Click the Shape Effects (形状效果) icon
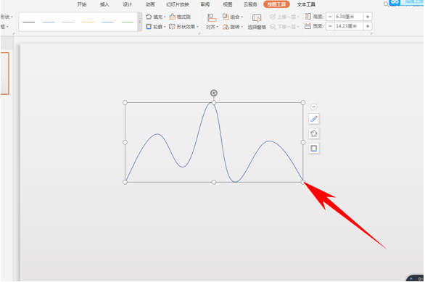 [172, 27]
